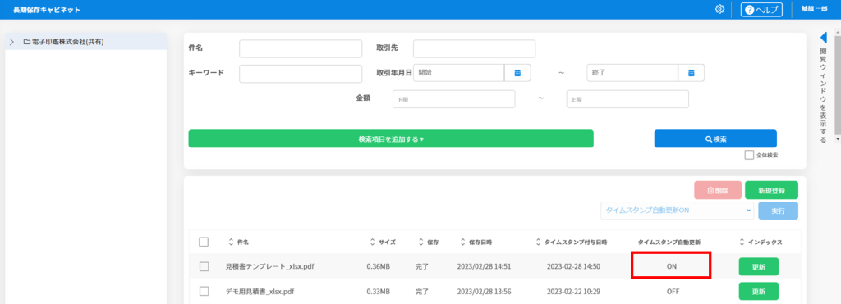Click the キーワード input field
This screenshot has width=841, height=304.
(301, 74)
